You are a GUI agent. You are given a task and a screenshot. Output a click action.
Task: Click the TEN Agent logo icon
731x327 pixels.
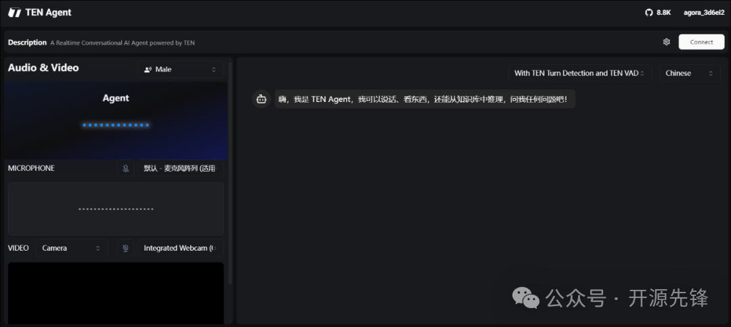point(15,13)
